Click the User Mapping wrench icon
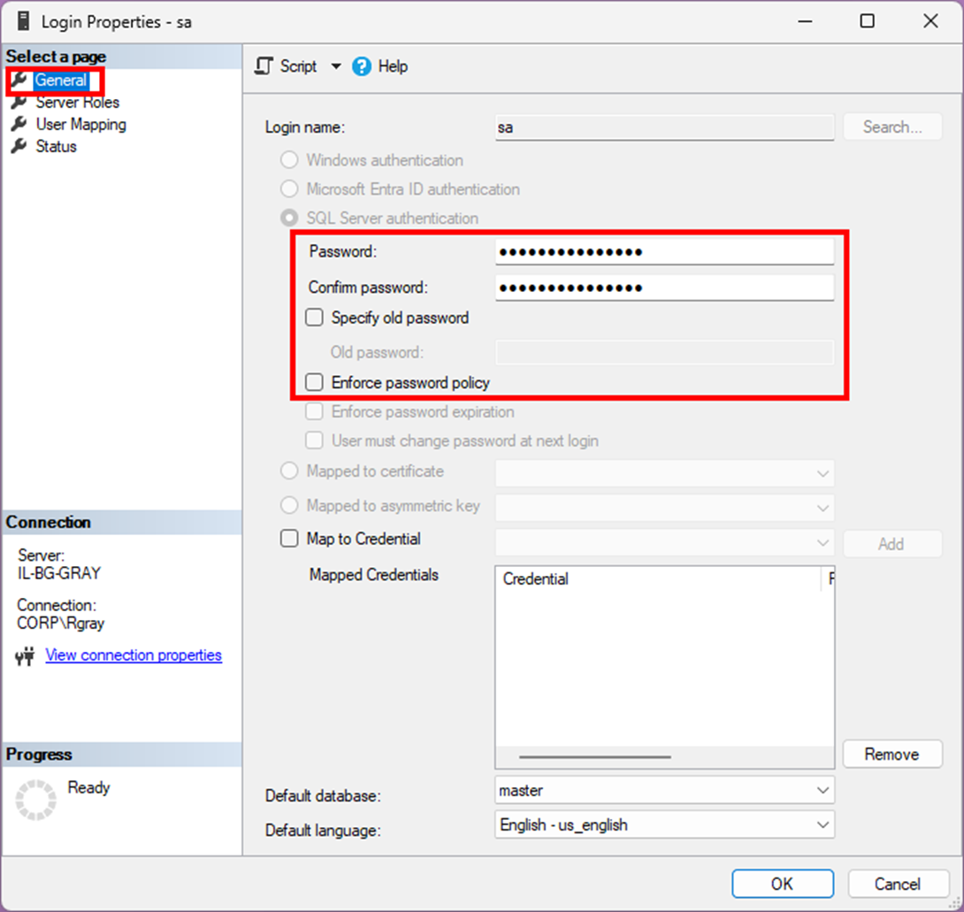This screenshot has width=964, height=912. click(19, 125)
